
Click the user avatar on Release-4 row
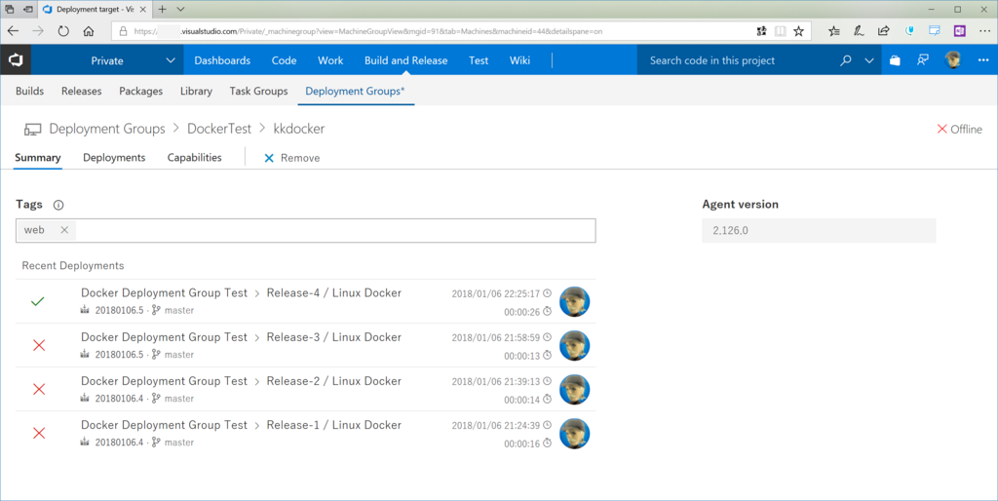click(574, 302)
